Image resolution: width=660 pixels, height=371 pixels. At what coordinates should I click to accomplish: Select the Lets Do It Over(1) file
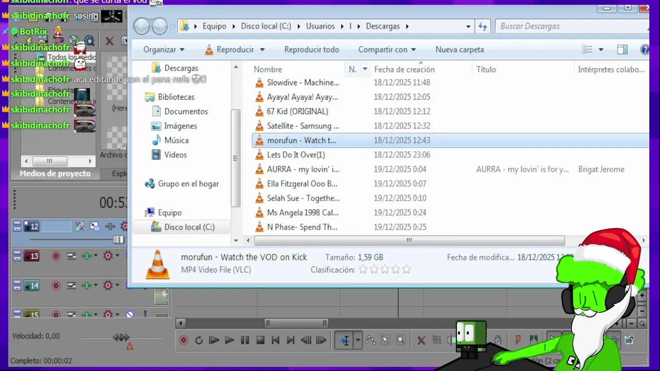[296, 155]
